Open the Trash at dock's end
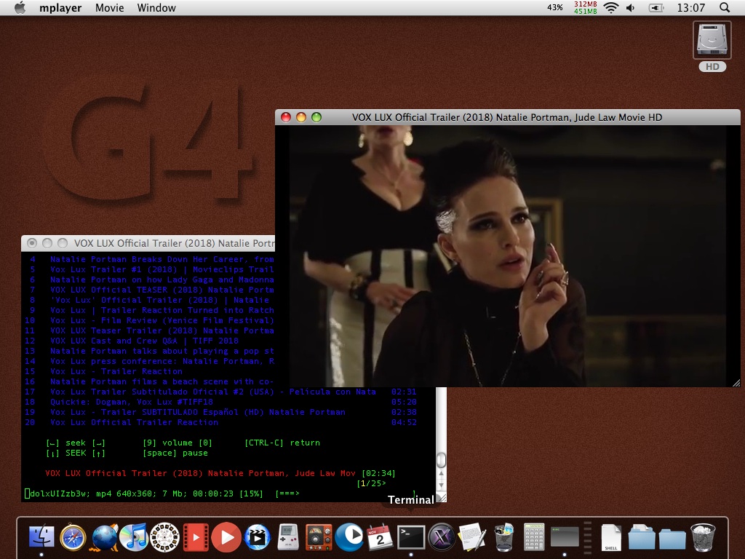 (703, 537)
